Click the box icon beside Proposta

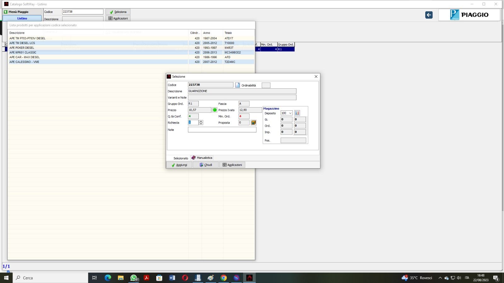pyautogui.click(x=254, y=123)
